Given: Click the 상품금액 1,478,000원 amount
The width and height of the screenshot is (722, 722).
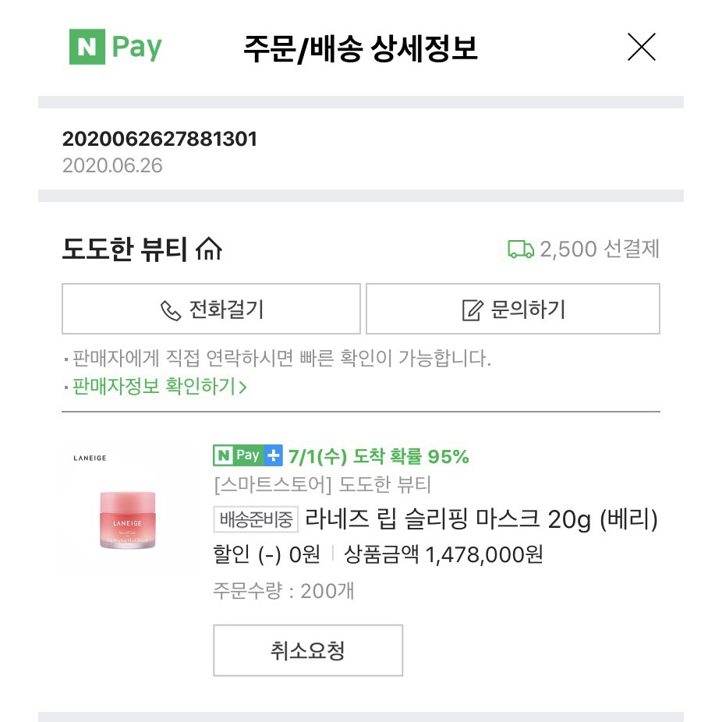Looking at the screenshot, I should pyautogui.click(x=444, y=554).
